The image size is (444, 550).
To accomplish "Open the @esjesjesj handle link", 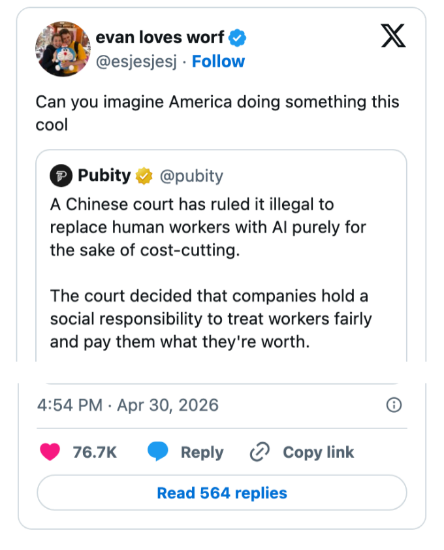I will coord(136,62).
